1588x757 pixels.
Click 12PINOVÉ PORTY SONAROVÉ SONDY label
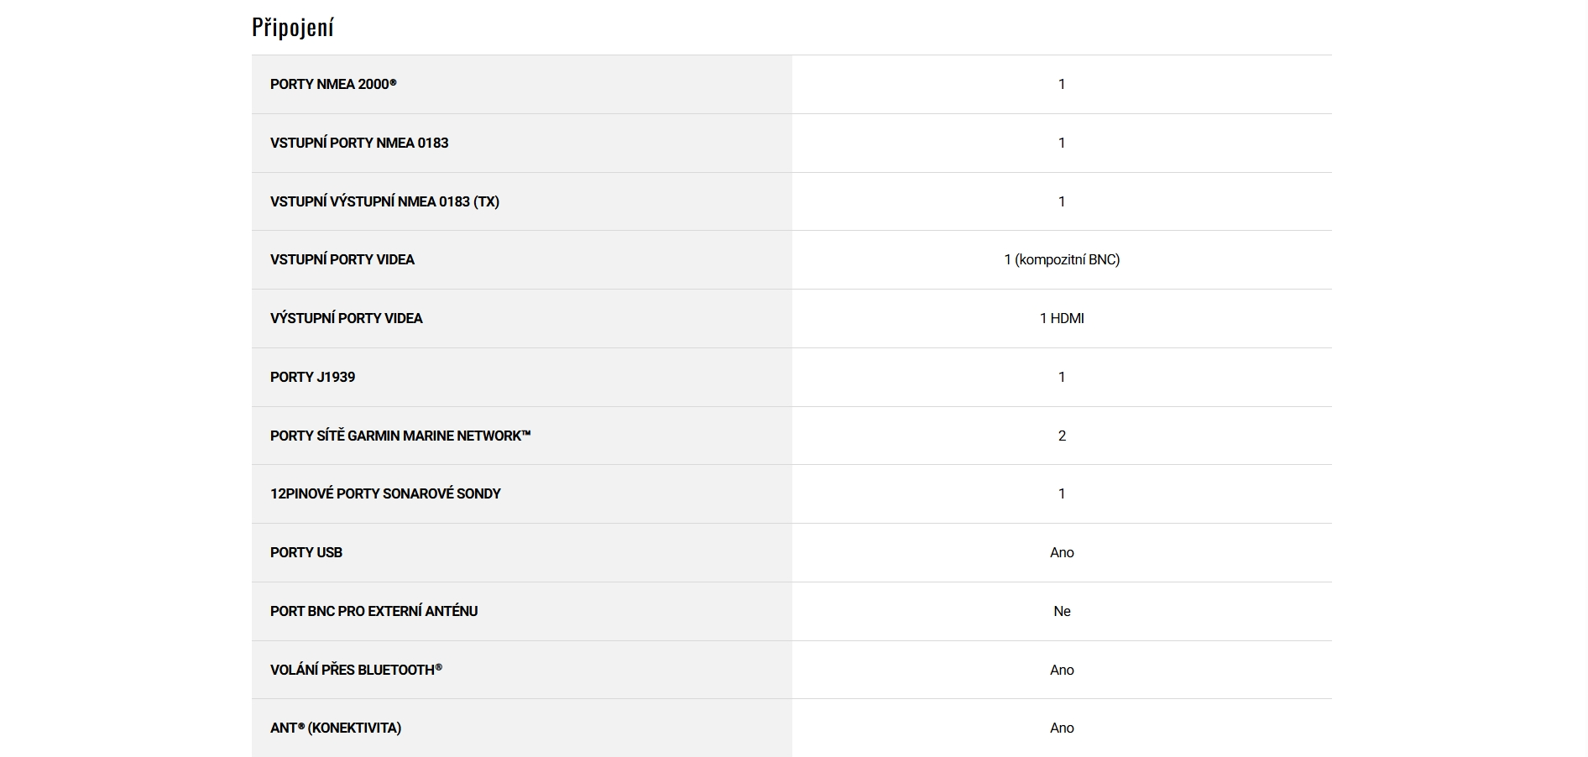385,493
